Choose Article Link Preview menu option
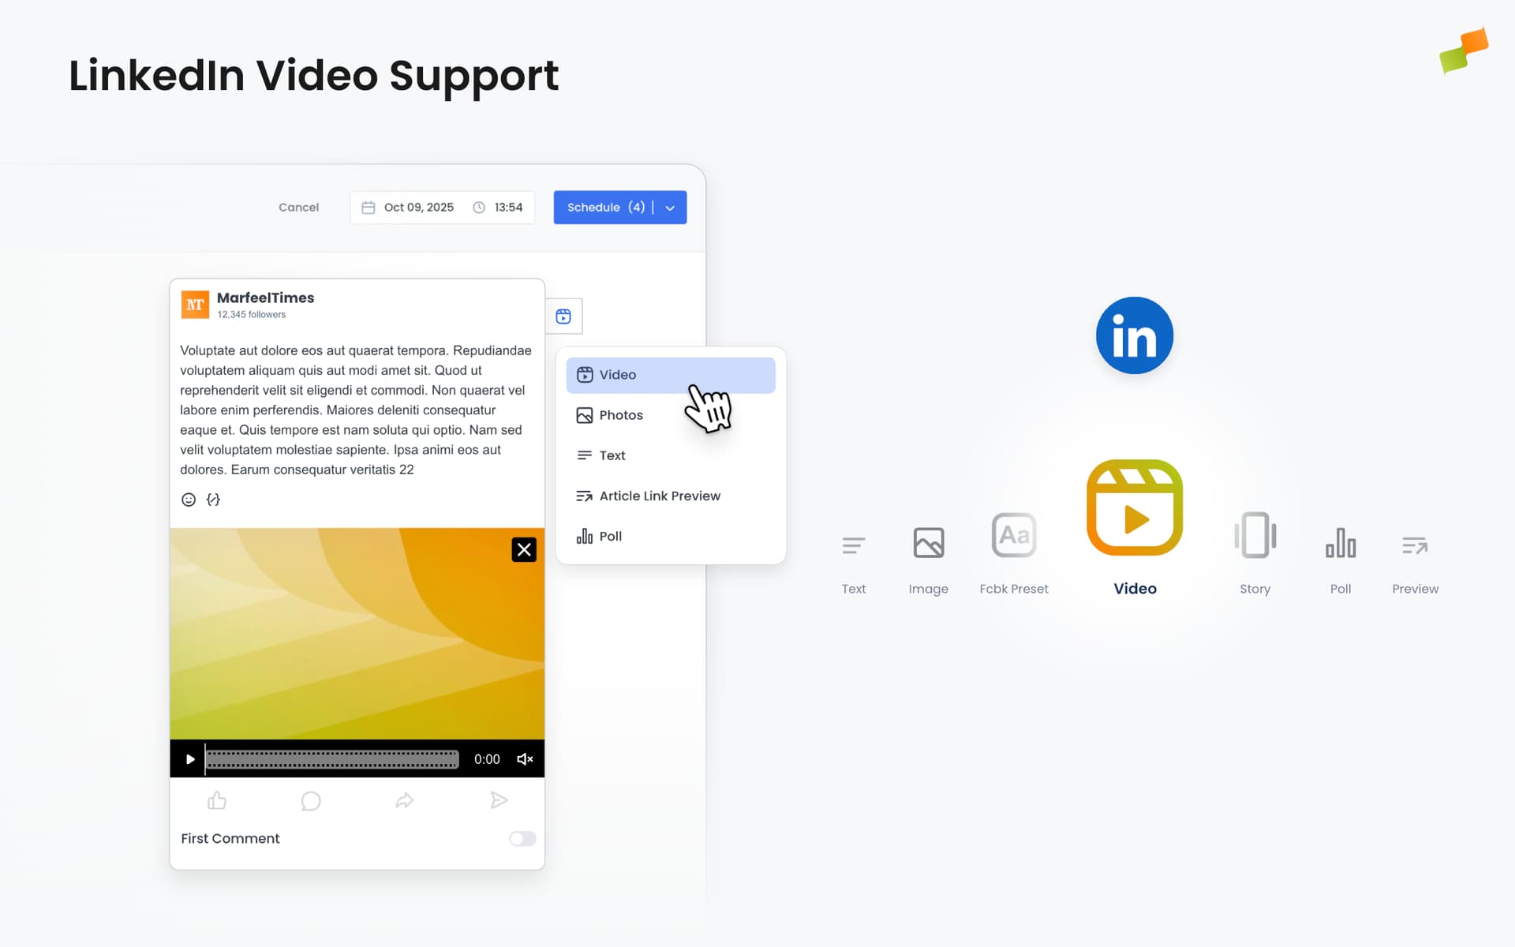The image size is (1515, 947). tap(659, 496)
